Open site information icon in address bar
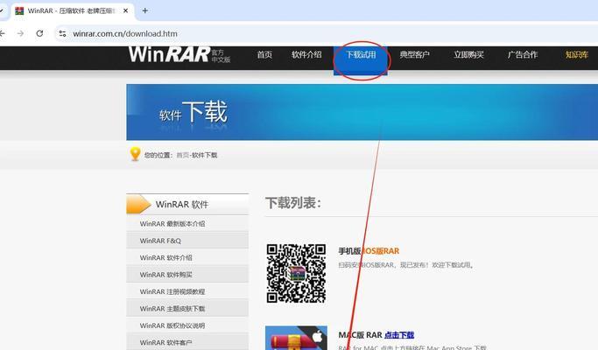Image resolution: width=598 pixels, height=350 pixels. (62, 33)
